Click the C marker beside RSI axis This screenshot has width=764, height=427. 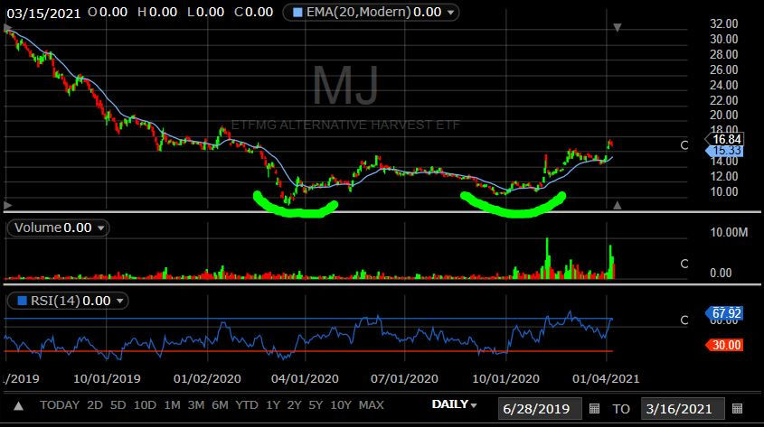[x=684, y=320]
